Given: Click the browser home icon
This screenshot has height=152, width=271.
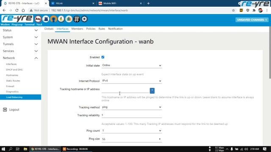Looking at the screenshot, I should tap(23, 10).
